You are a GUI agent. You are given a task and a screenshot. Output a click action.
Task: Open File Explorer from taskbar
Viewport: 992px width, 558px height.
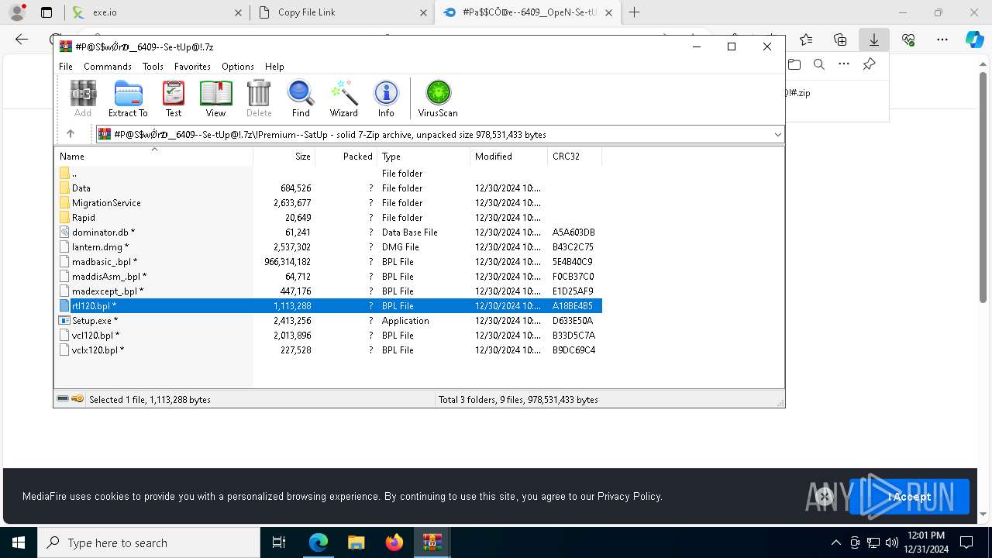pyautogui.click(x=356, y=542)
